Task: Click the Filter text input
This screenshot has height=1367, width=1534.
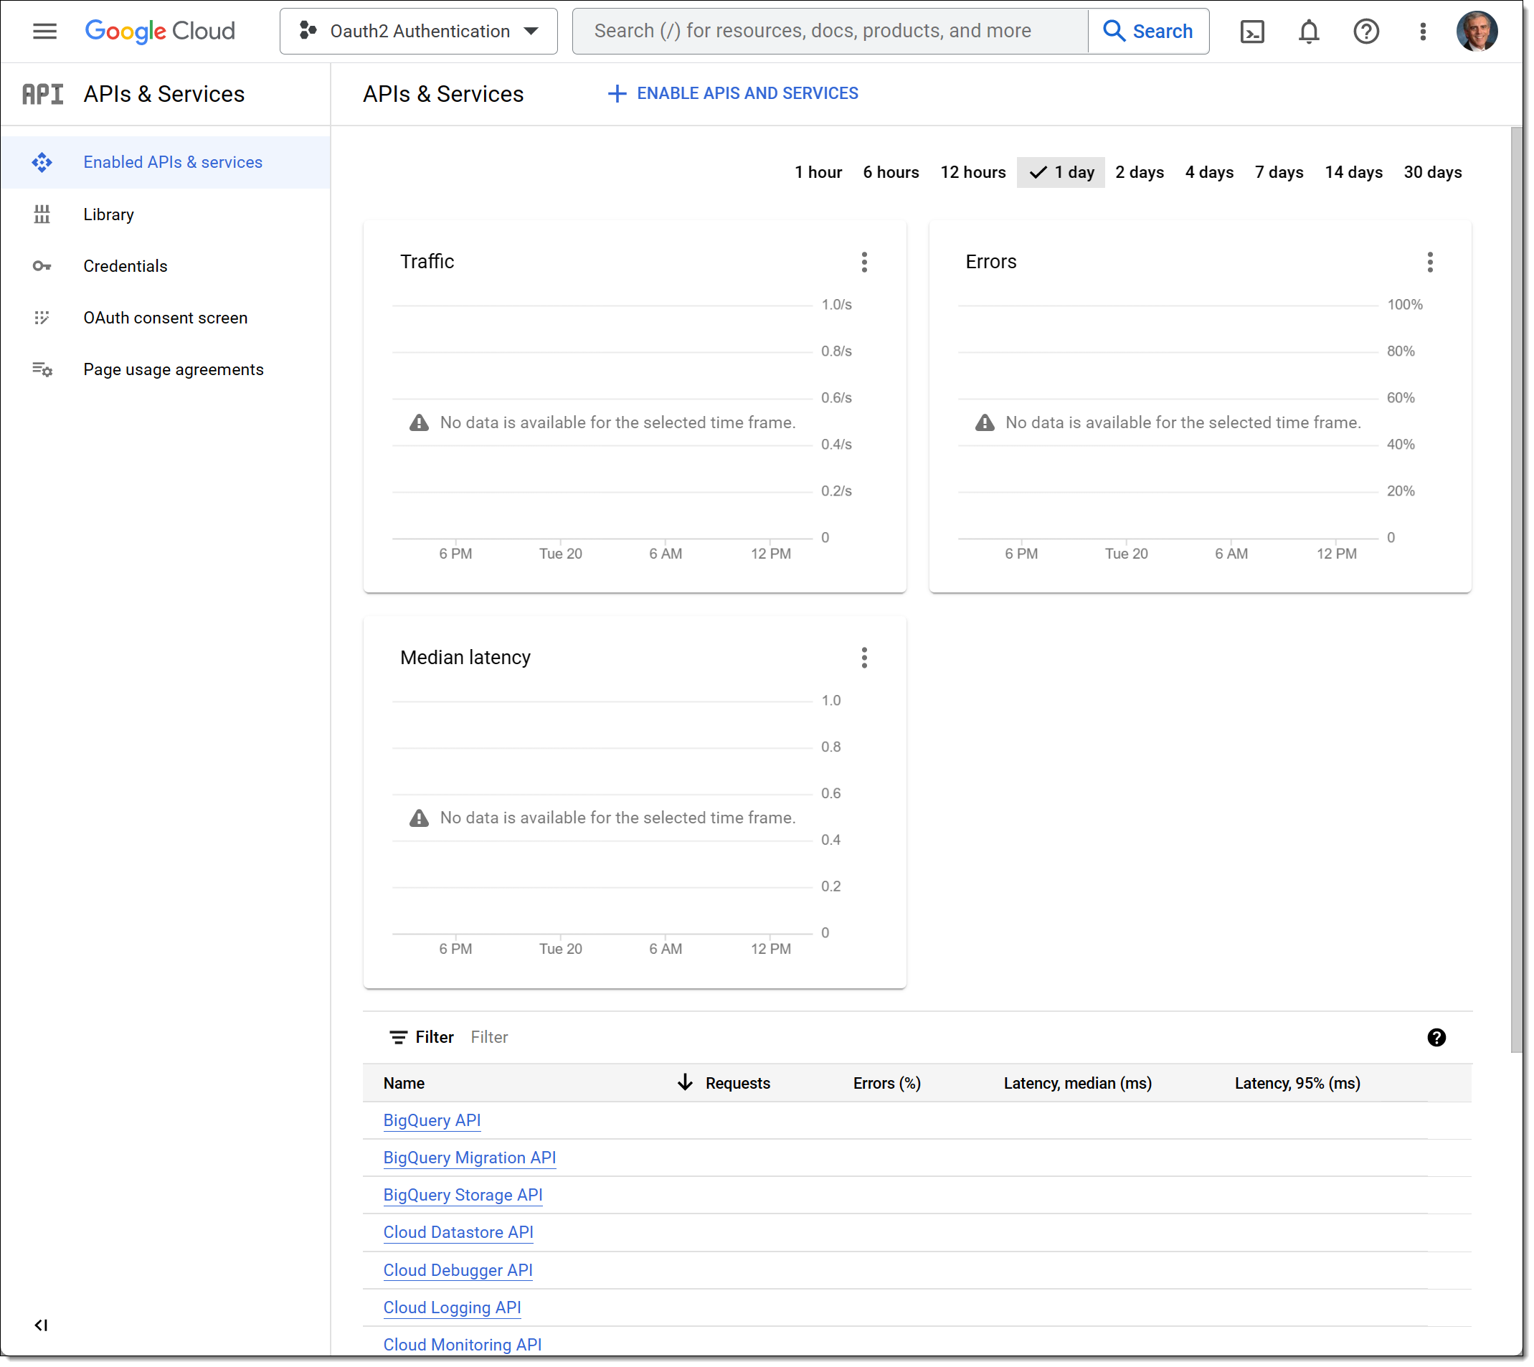Action: 939,1037
